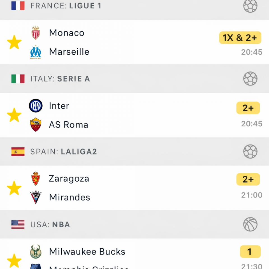The width and height of the screenshot is (269, 269).
Task: Select the 2+ tip for Inter match
Action: 248,108
